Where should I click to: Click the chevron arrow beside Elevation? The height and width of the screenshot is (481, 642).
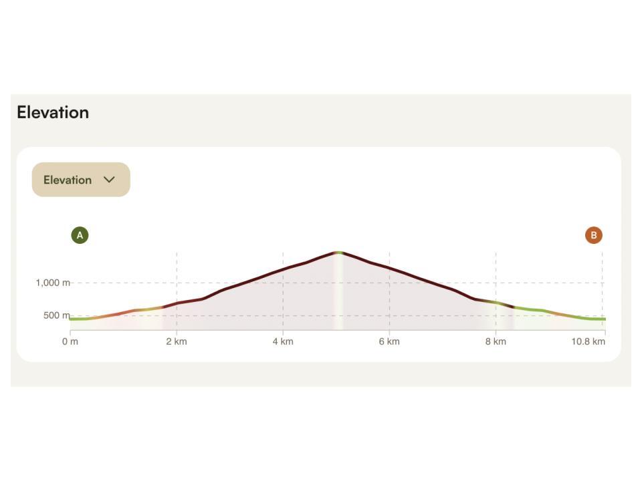[110, 180]
